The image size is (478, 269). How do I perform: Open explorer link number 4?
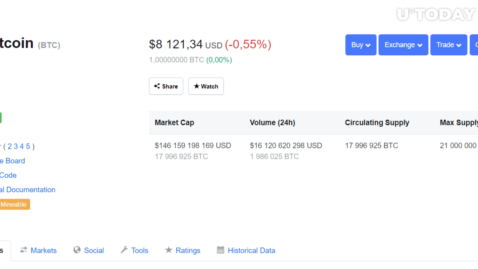[x=22, y=146]
